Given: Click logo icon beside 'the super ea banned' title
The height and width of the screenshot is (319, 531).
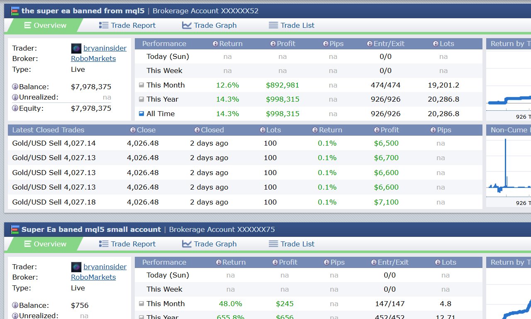Looking at the screenshot, I should (x=15, y=11).
